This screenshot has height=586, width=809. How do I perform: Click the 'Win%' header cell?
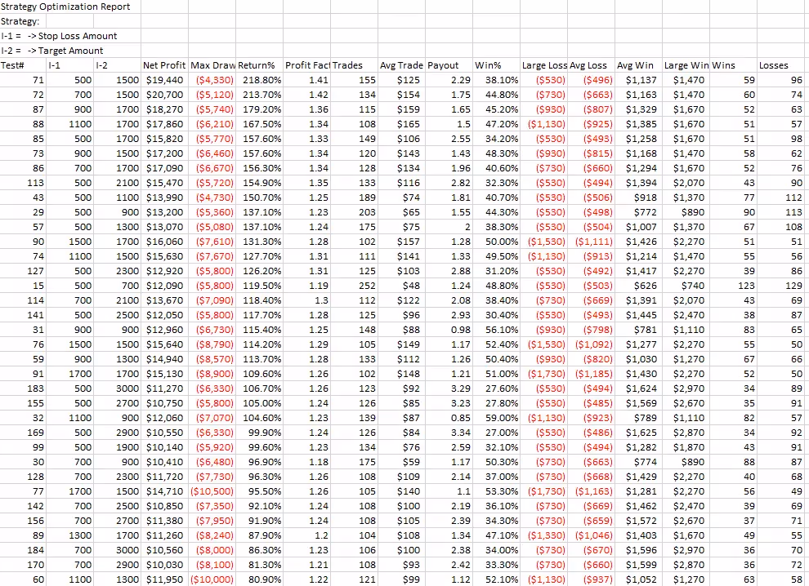[496, 65]
